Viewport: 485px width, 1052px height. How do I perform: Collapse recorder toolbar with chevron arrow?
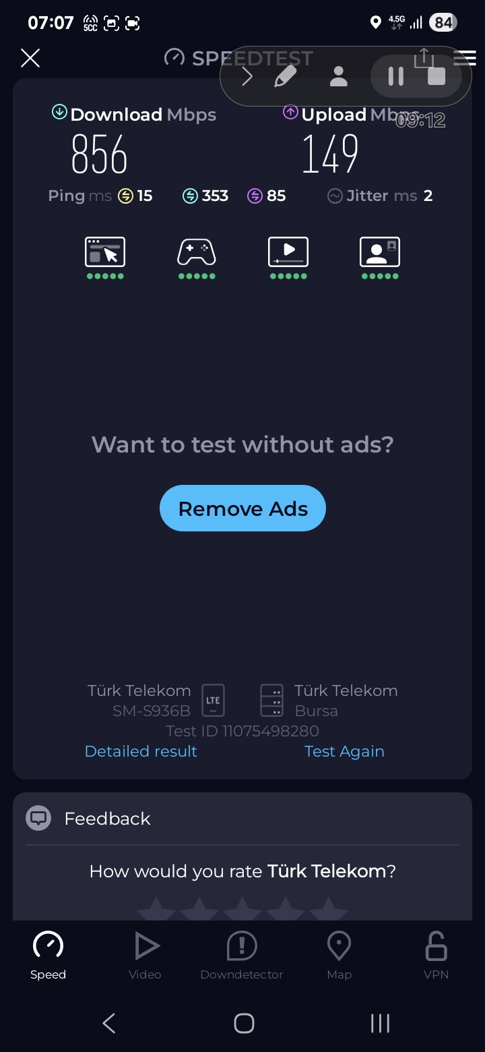(247, 76)
